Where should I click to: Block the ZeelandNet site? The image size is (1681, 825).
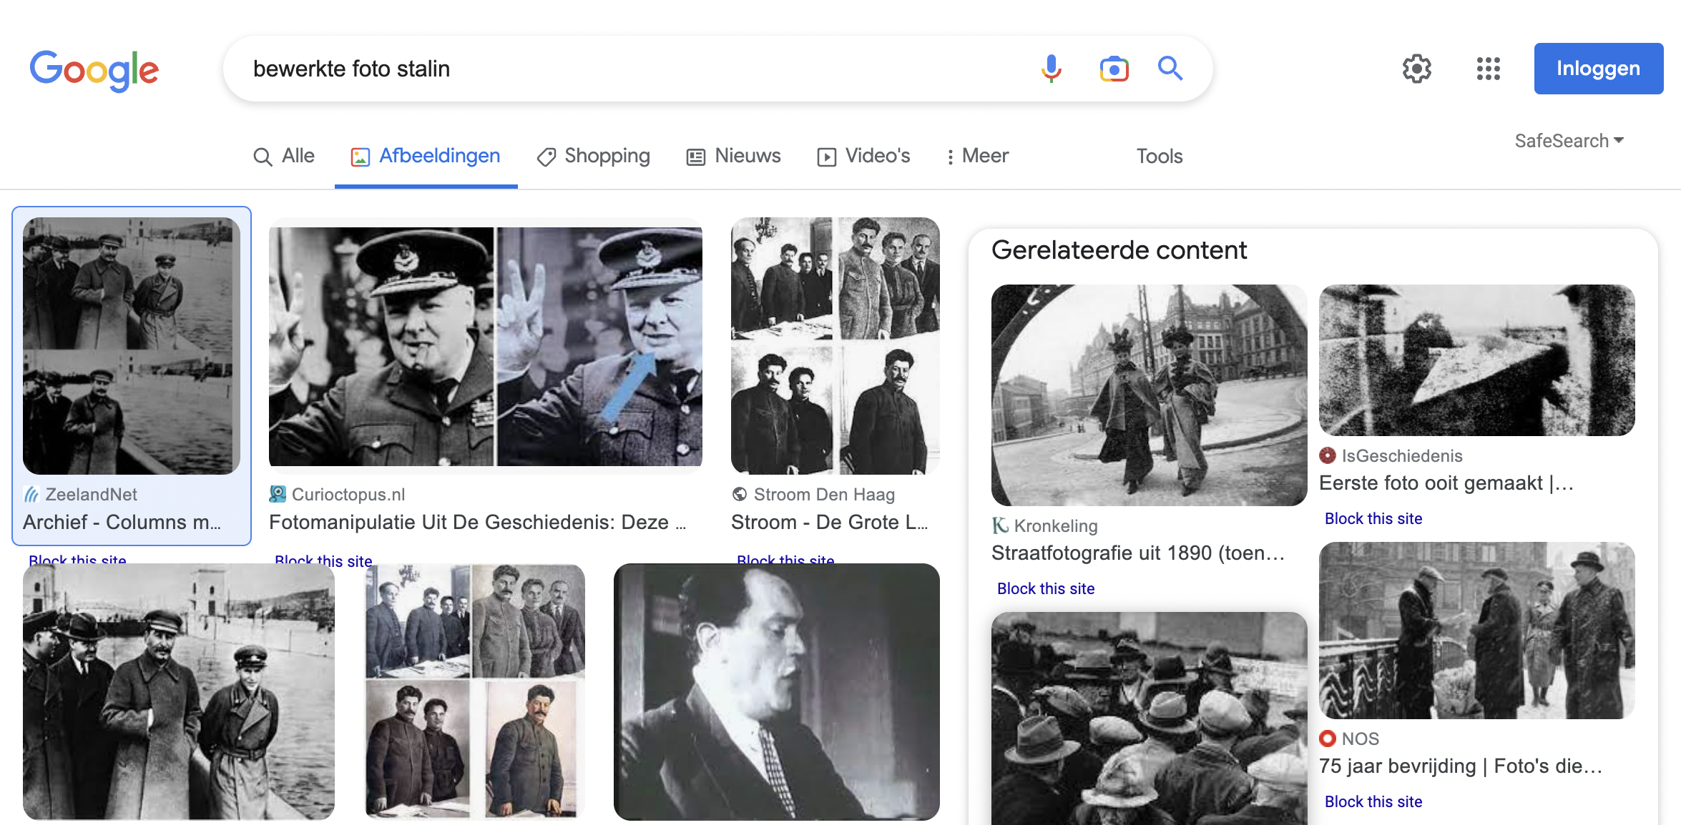[77, 559]
